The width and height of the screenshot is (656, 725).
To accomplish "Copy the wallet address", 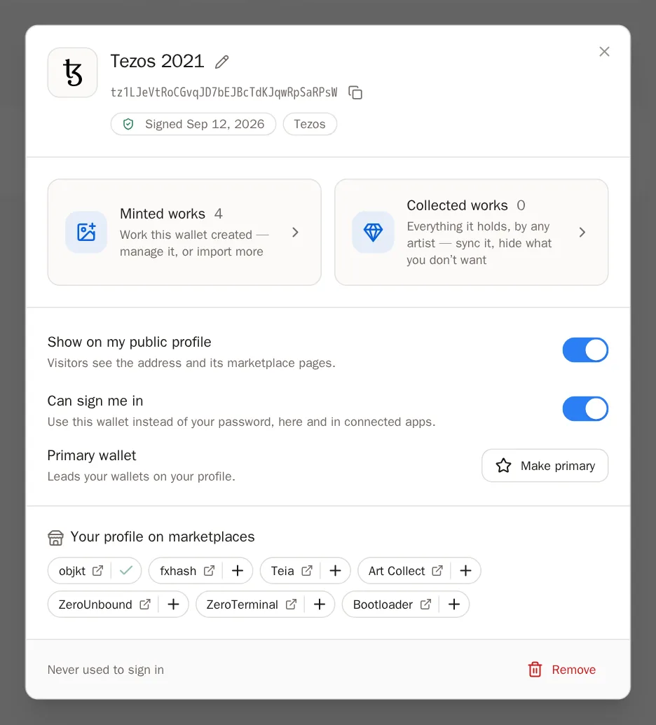I will (355, 92).
